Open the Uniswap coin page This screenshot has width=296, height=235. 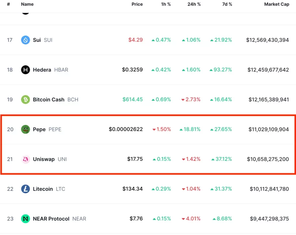44,159
